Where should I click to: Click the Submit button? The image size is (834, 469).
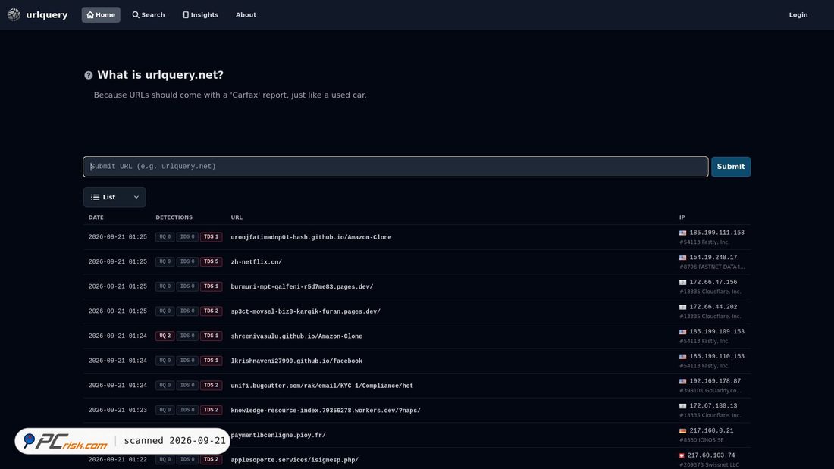click(730, 167)
